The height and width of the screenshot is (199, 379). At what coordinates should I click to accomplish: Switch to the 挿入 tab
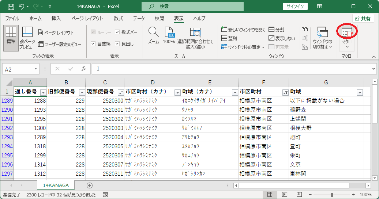[56, 19]
